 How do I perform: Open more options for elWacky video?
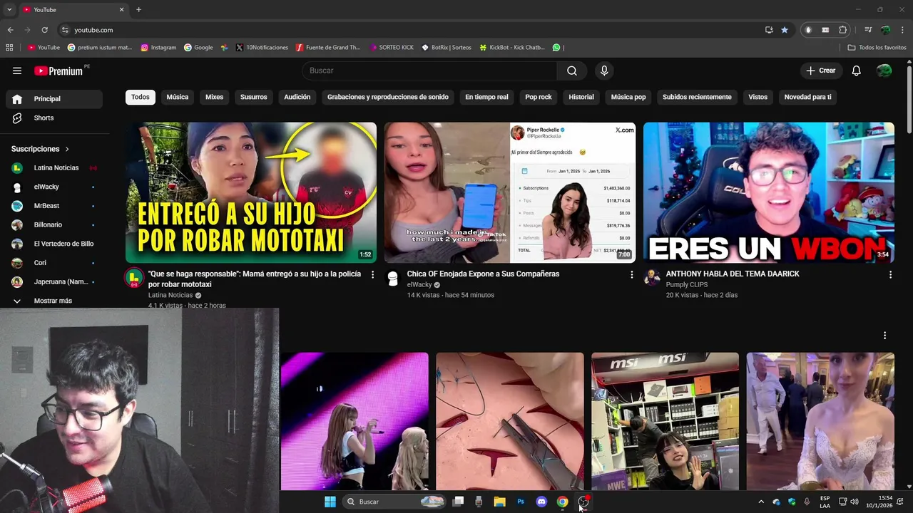[631, 274]
